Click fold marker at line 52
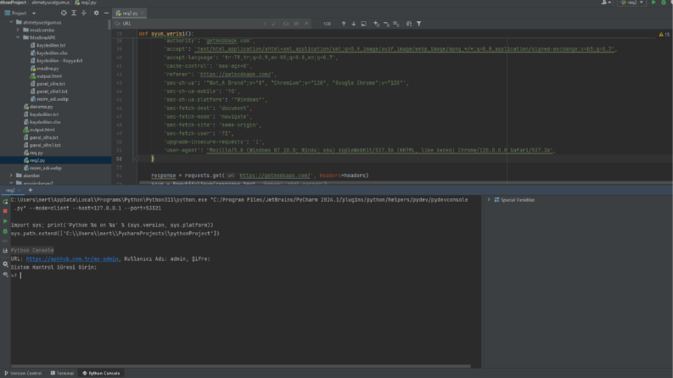 tap(137, 158)
